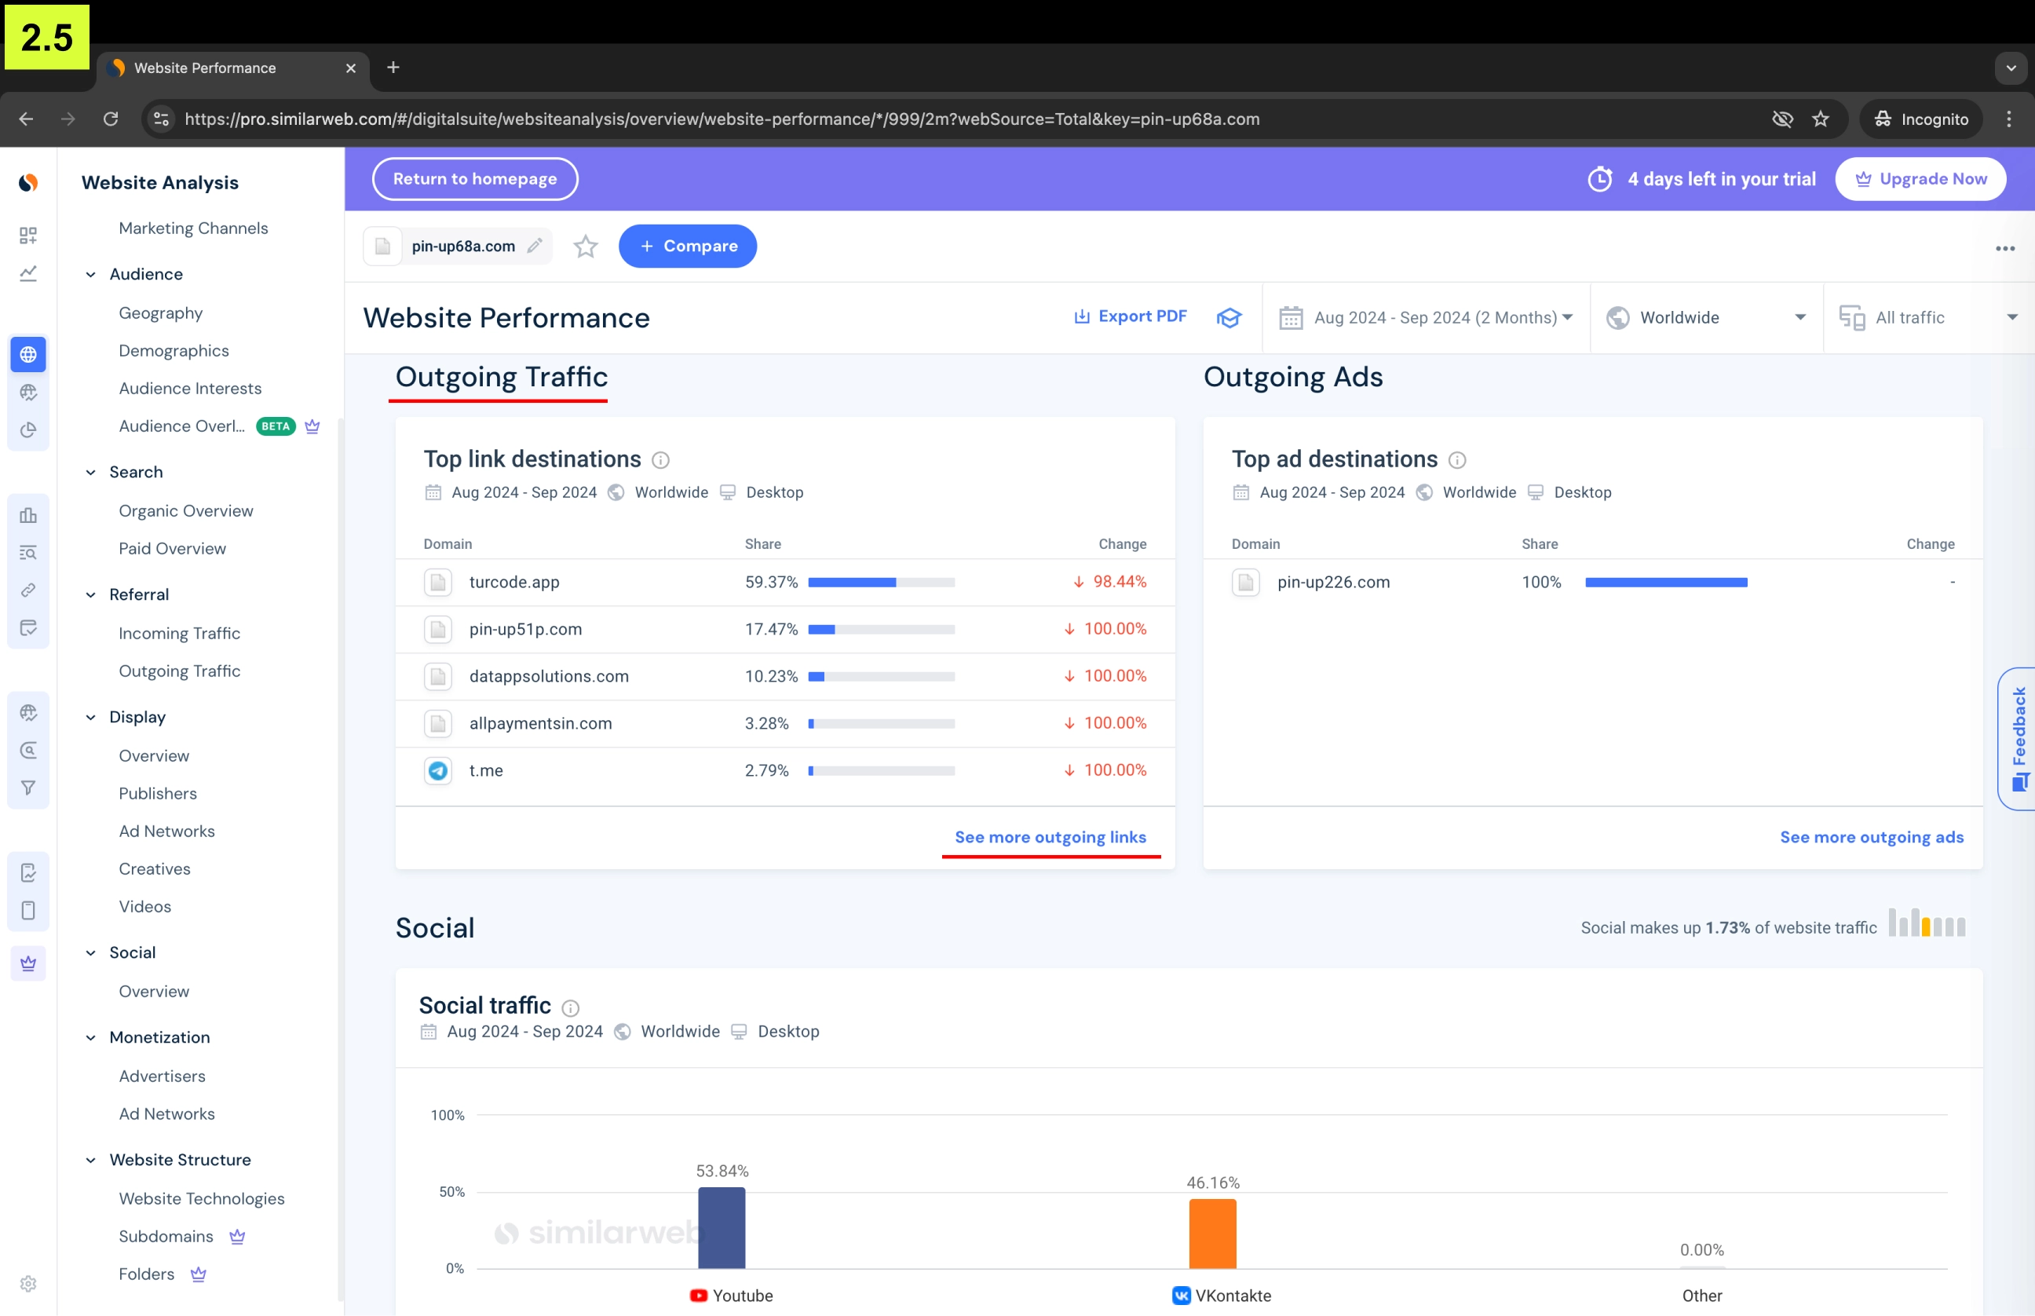
Task: Click the three-dots more options icon
Action: pyautogui.click(x=2004, y=249)
